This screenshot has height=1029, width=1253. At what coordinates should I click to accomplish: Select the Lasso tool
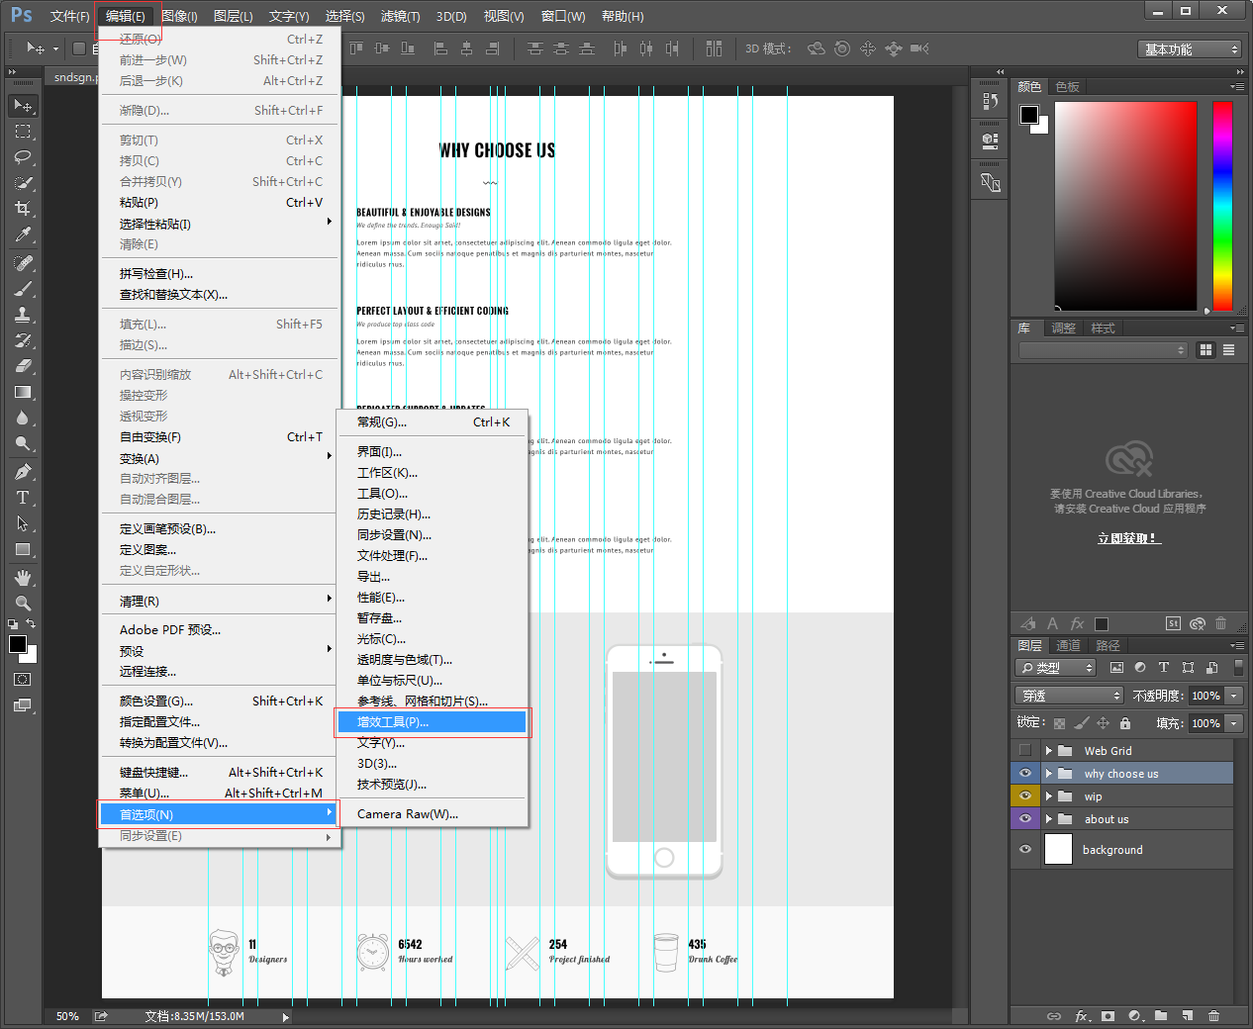(x=23, y=157)
